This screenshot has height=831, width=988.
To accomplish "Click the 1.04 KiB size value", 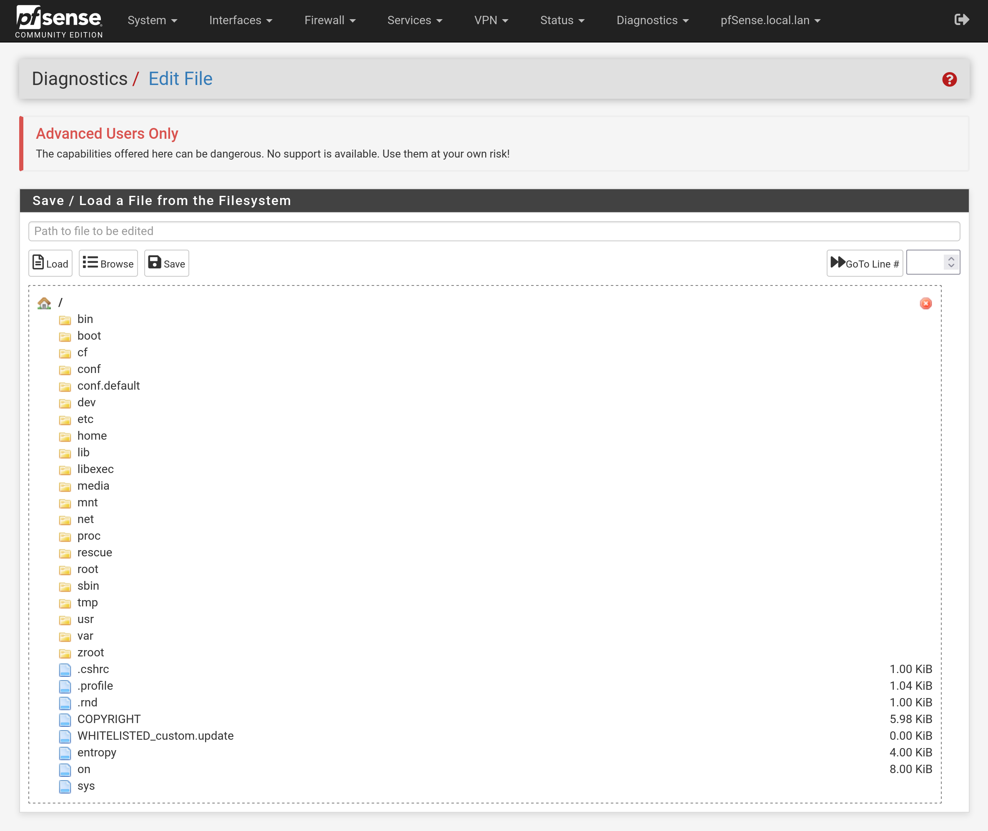I will [911, 686].
